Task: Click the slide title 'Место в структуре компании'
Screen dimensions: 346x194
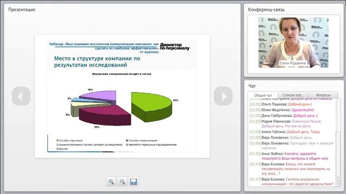Action: 97,62
